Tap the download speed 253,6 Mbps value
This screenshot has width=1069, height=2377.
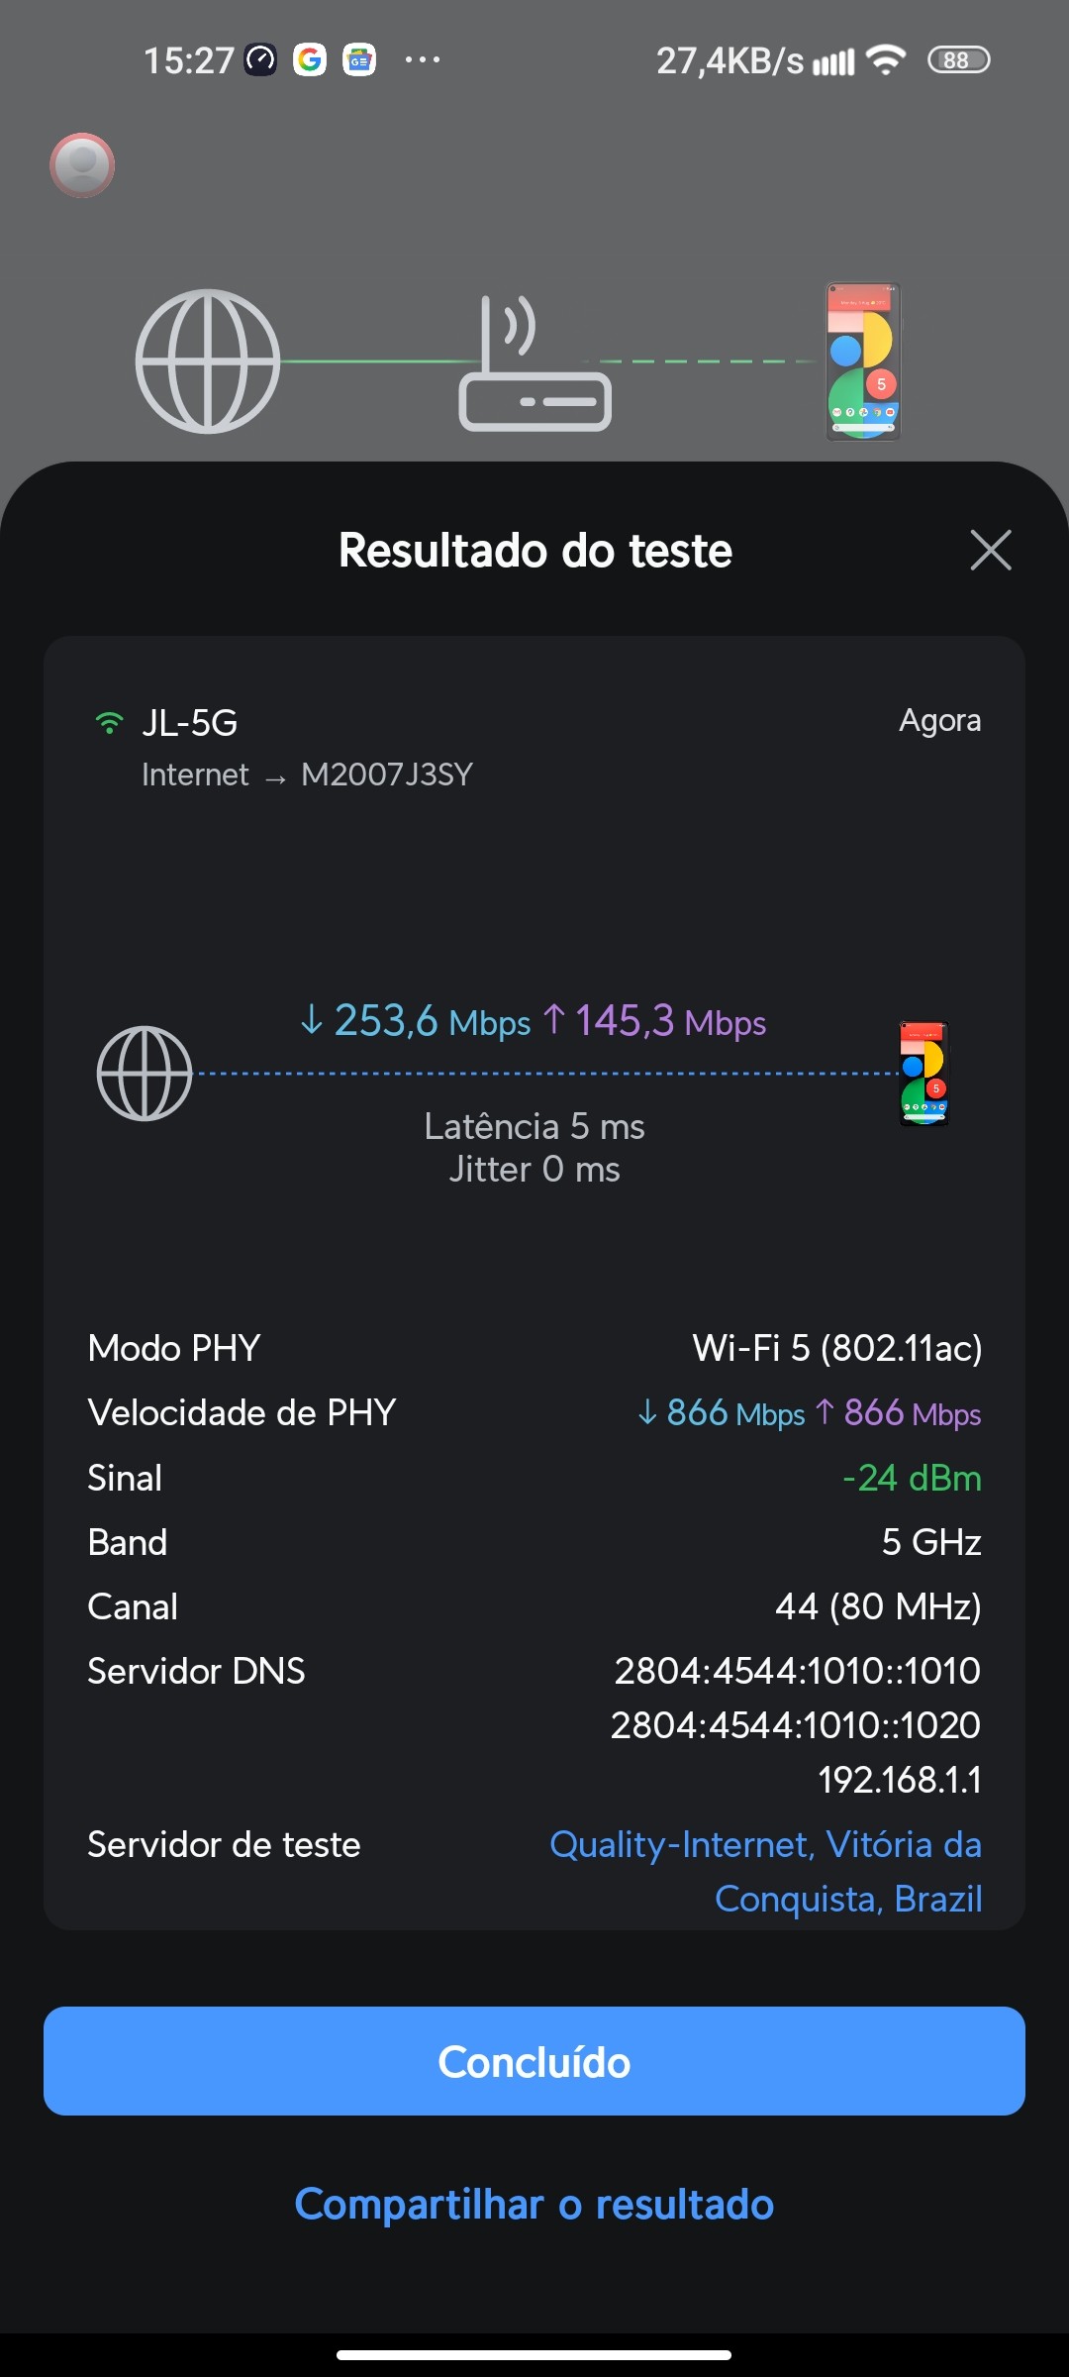[x=416, y=1021]
